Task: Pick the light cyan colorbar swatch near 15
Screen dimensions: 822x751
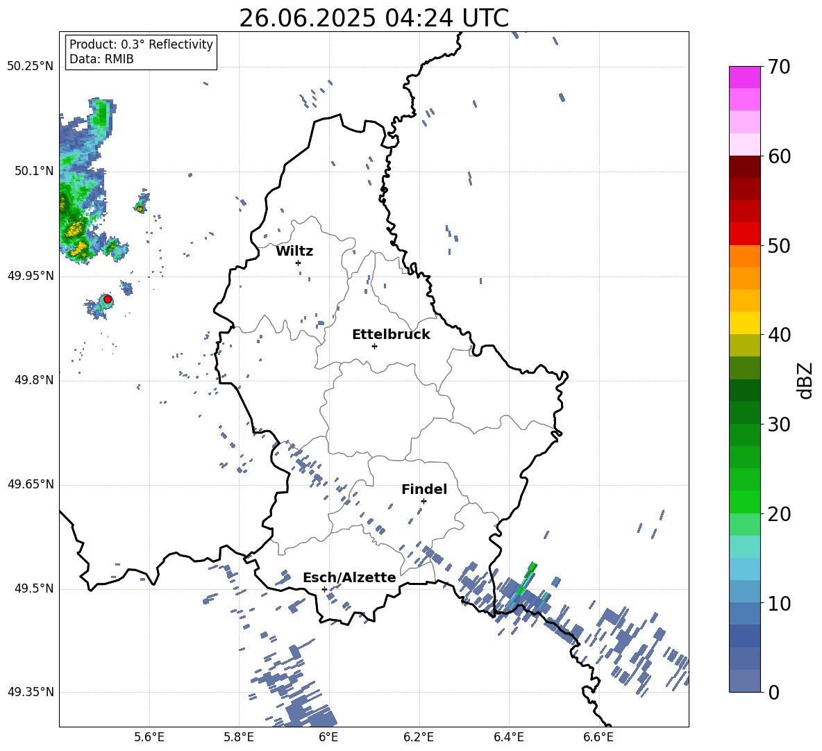Action: 745,547
